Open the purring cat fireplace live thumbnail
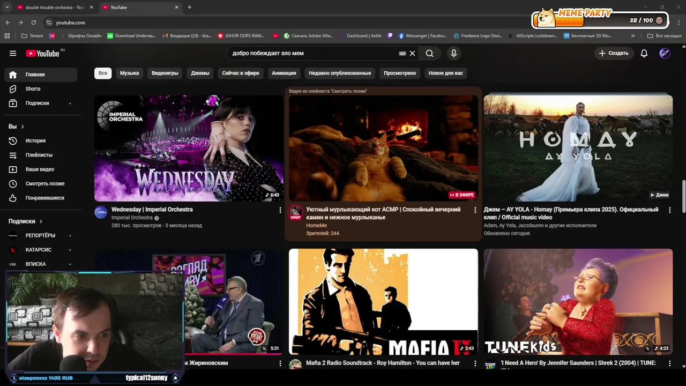Viewport: 686px width, 386px height. [x=383, y=149]
